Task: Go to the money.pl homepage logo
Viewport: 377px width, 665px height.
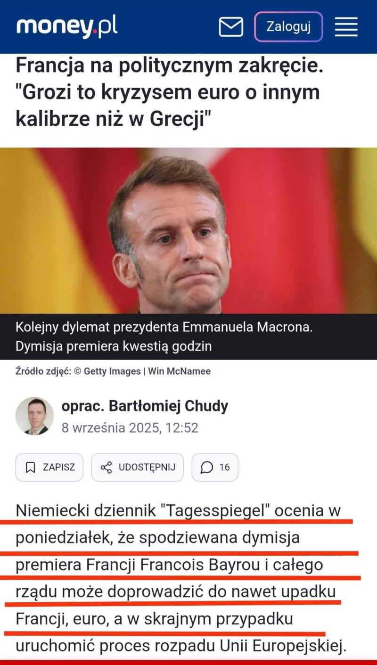Action: pos(67,26)
